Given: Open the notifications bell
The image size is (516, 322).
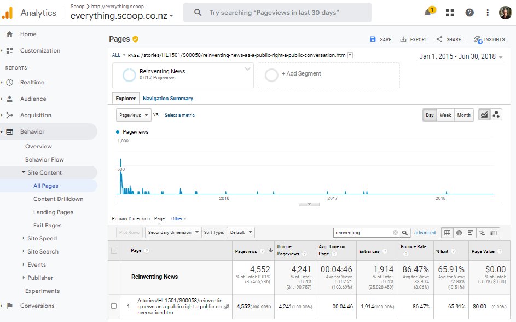Looking at the screenshot, I should pyautogui.click(x=428, y=13).
